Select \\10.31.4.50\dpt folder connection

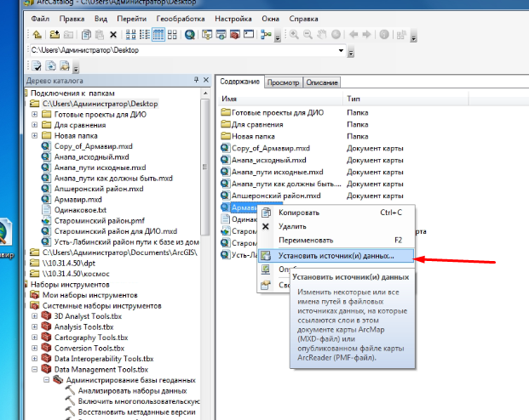pos(69,263)
